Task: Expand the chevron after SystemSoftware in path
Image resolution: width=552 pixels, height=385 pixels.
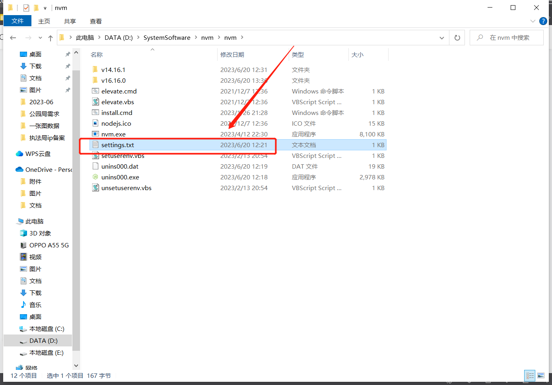Action: pyautogui.click(x=196, y=38)
